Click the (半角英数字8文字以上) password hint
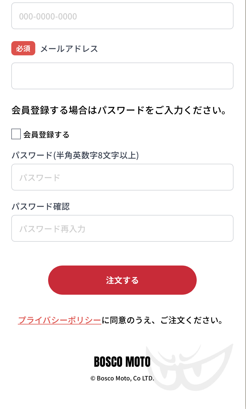 96,155
